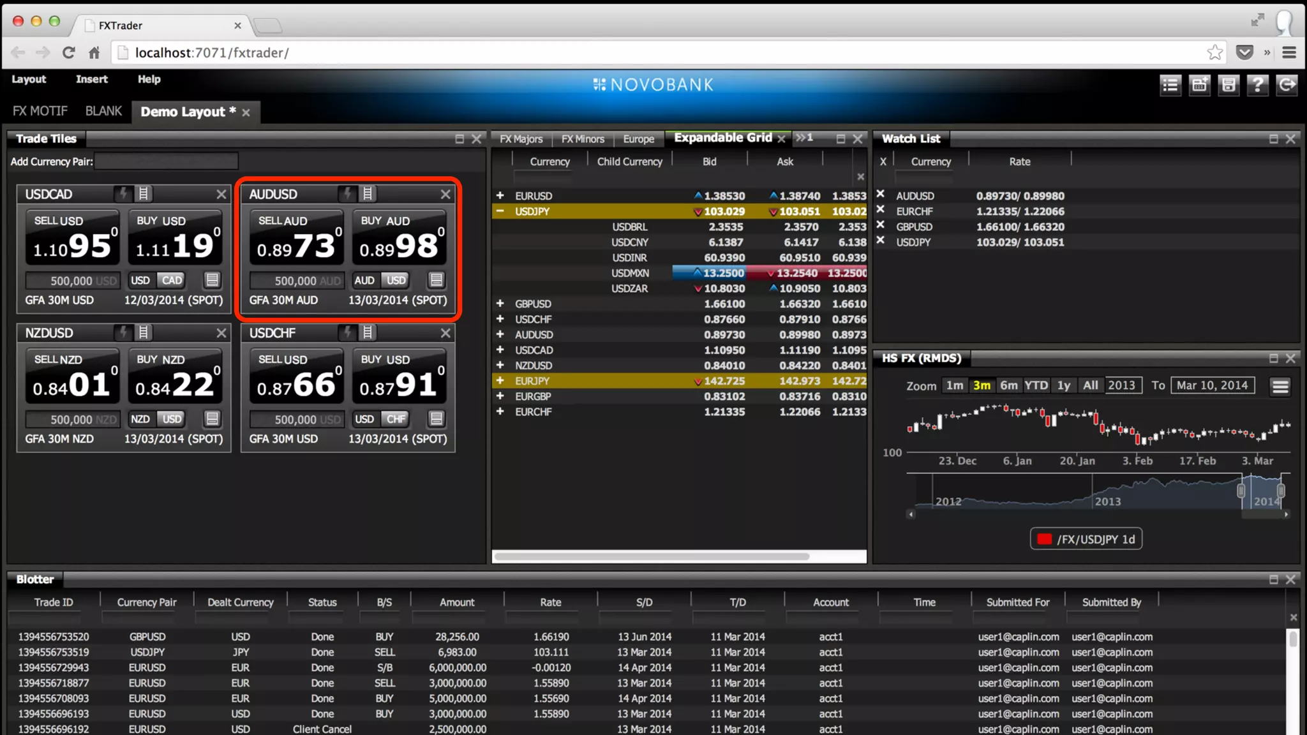Click the bulleted list icon in header
Image resolution: width=1307 pixels, height=735 pixels.
[x=1170, y=85]
